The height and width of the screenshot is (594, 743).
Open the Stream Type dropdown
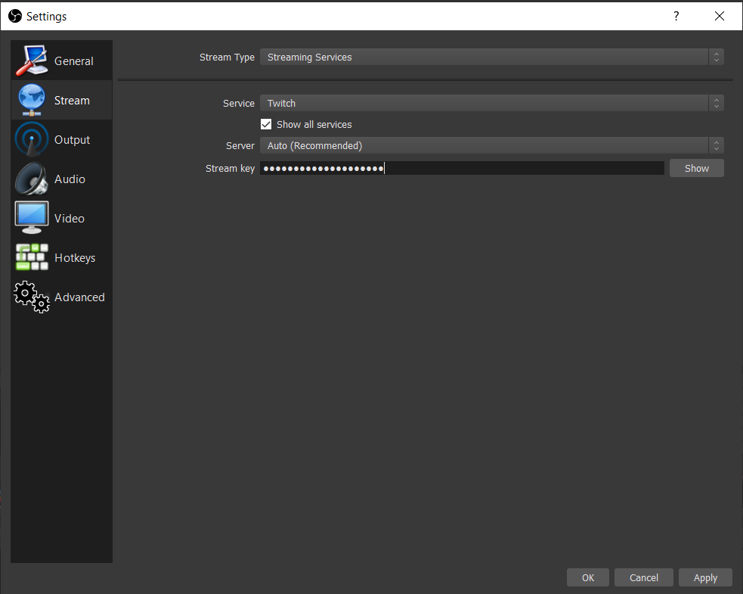point(491,57)
